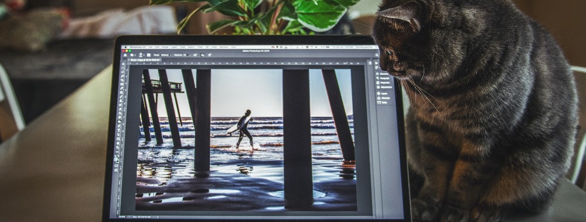Open the Paragraph panel

383,78
